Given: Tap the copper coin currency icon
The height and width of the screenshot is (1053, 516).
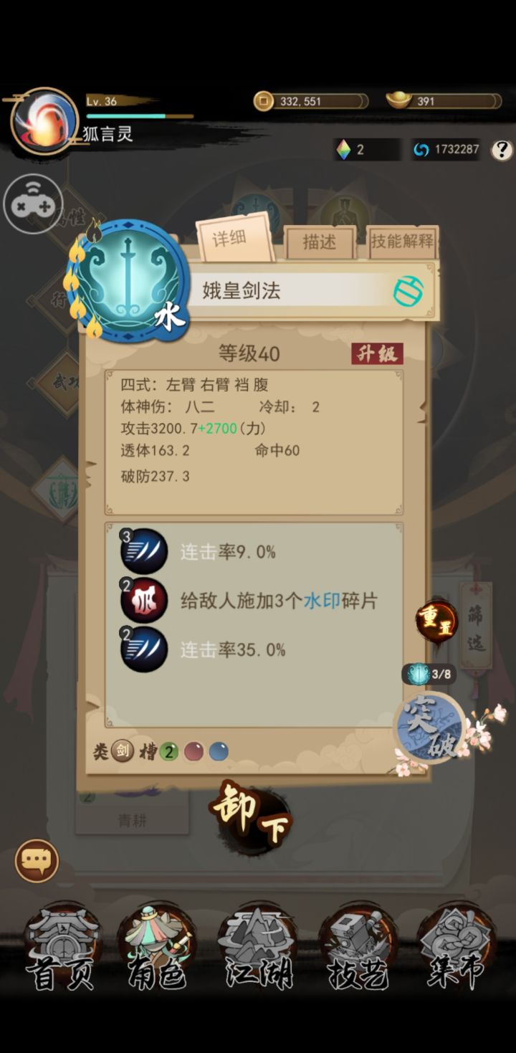Looking at the screenshot, I should 264,101.
